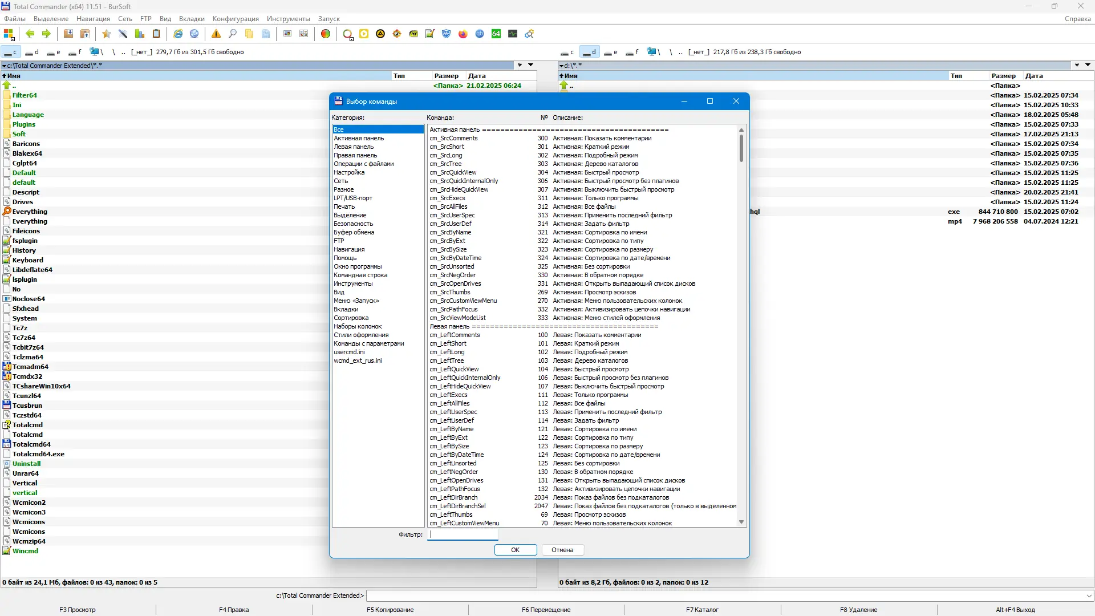Viewport: 1095px width, 616px height.
Task: Launch Firefox from the toolbar
Action: pyautogui.click(x=463, y=34)
